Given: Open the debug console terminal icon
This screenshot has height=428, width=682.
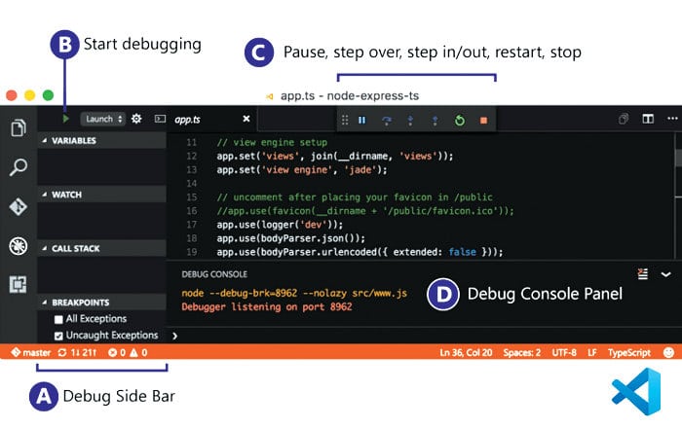Looking at the screenshot, I should (x=160, y=119).
